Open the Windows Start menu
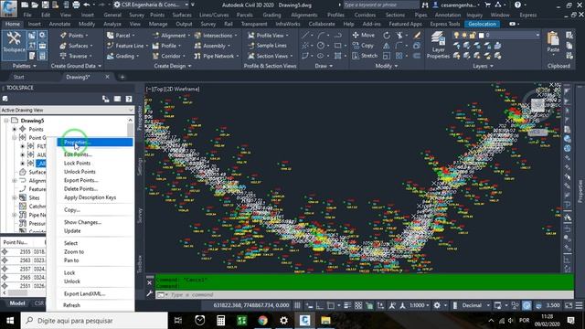585x329 pixels. 10,321
